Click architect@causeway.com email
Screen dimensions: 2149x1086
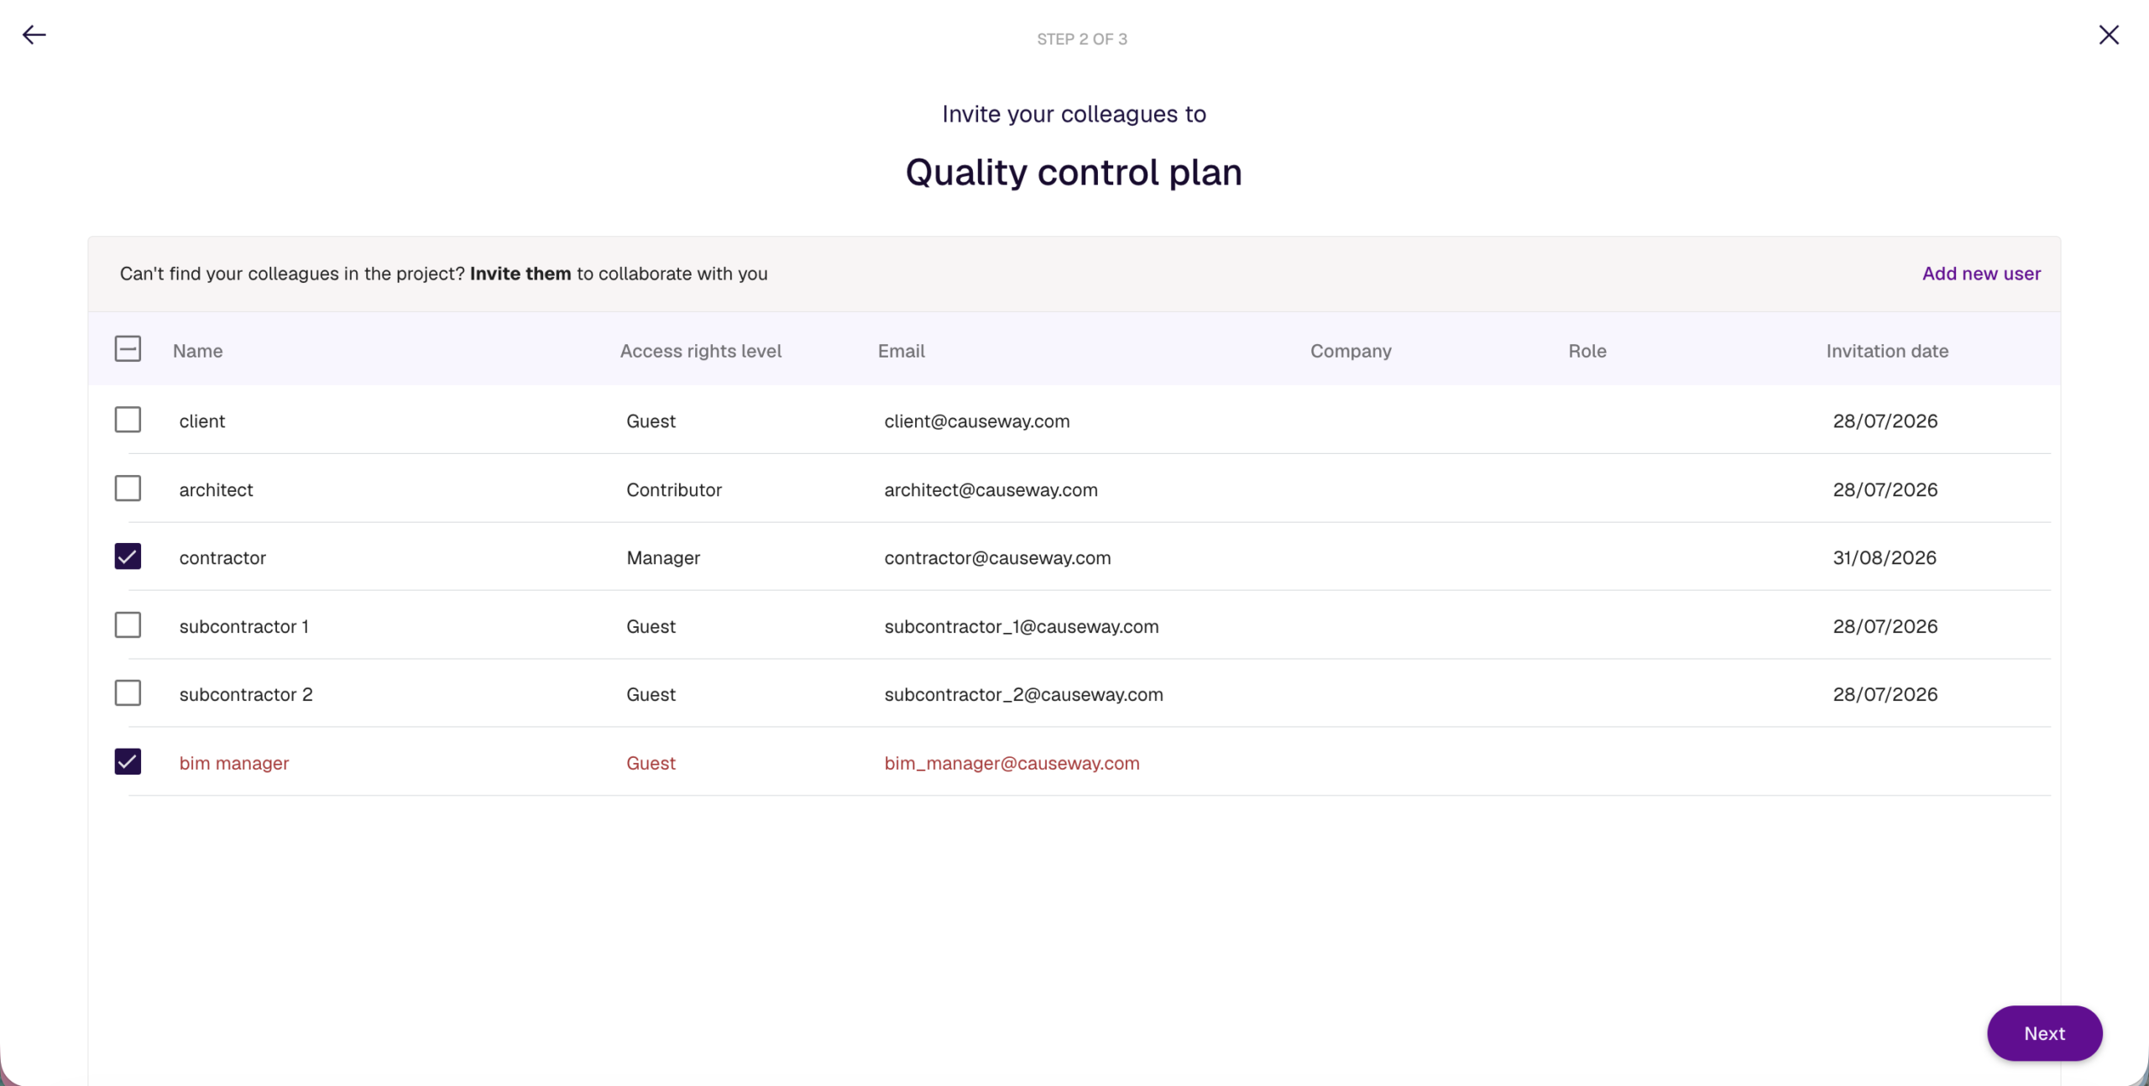991,490
